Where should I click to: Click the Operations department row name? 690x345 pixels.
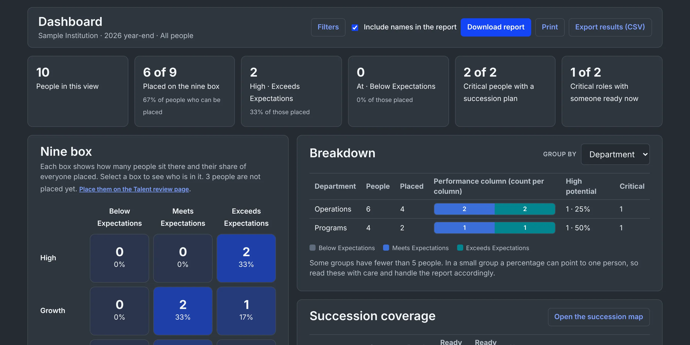[333, 209]
